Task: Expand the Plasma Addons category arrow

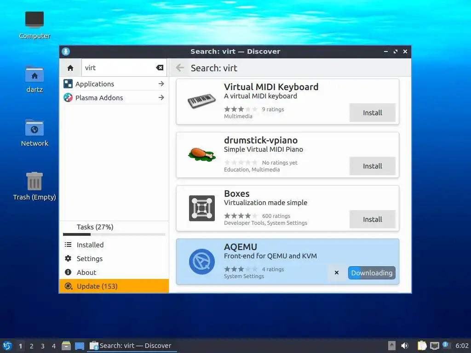Action: (x=161, y=97)
